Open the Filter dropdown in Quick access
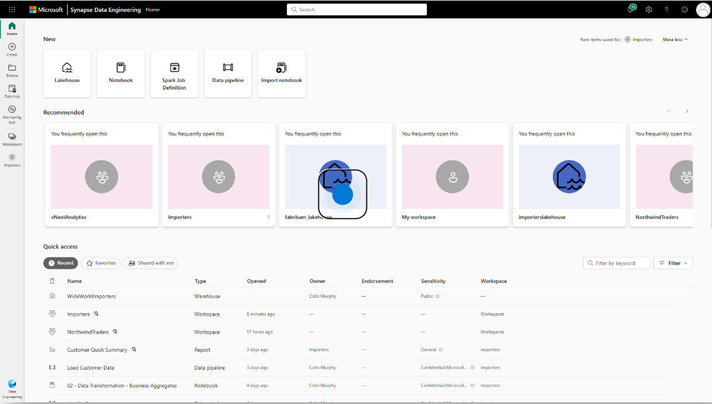Viewport: 712px width, 404px height. click(x=673, y=263)
